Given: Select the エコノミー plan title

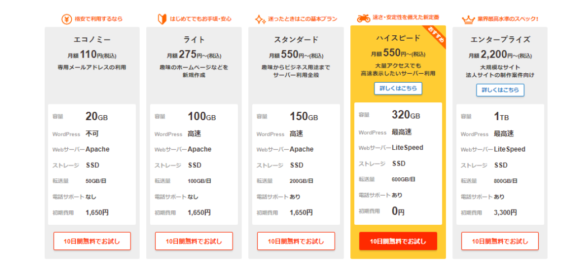Looking at the screenshot, I should point(92,40).
